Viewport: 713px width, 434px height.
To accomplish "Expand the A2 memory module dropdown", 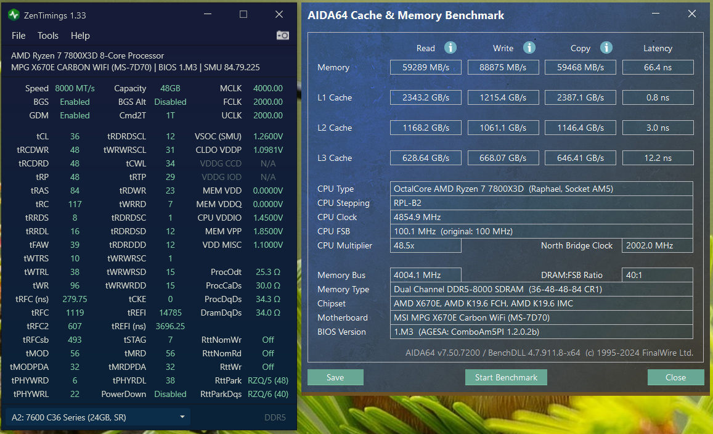I will coord(98,417).
